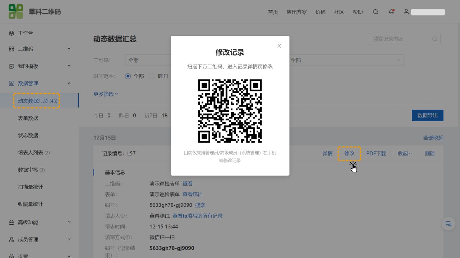
Task: Click 查看 link next to 演示巡检表单
Action: (188, 183)
